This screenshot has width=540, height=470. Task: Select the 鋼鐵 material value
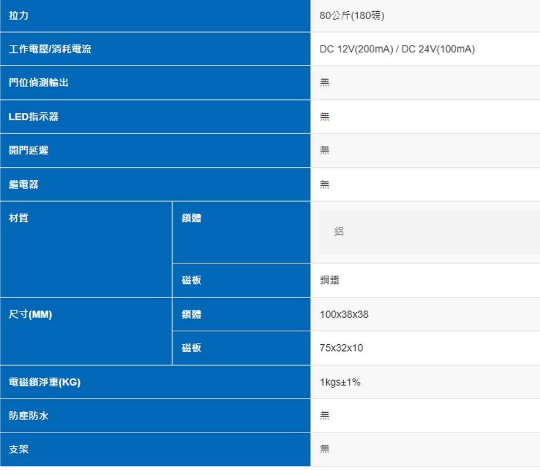pyautogui.click(x=330, y=280)
